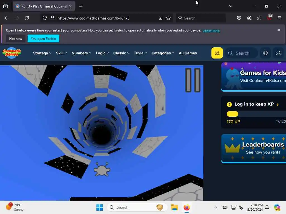Show hidden system tray icons
Screen dimensions: 286x214
[x=216, y=207]
